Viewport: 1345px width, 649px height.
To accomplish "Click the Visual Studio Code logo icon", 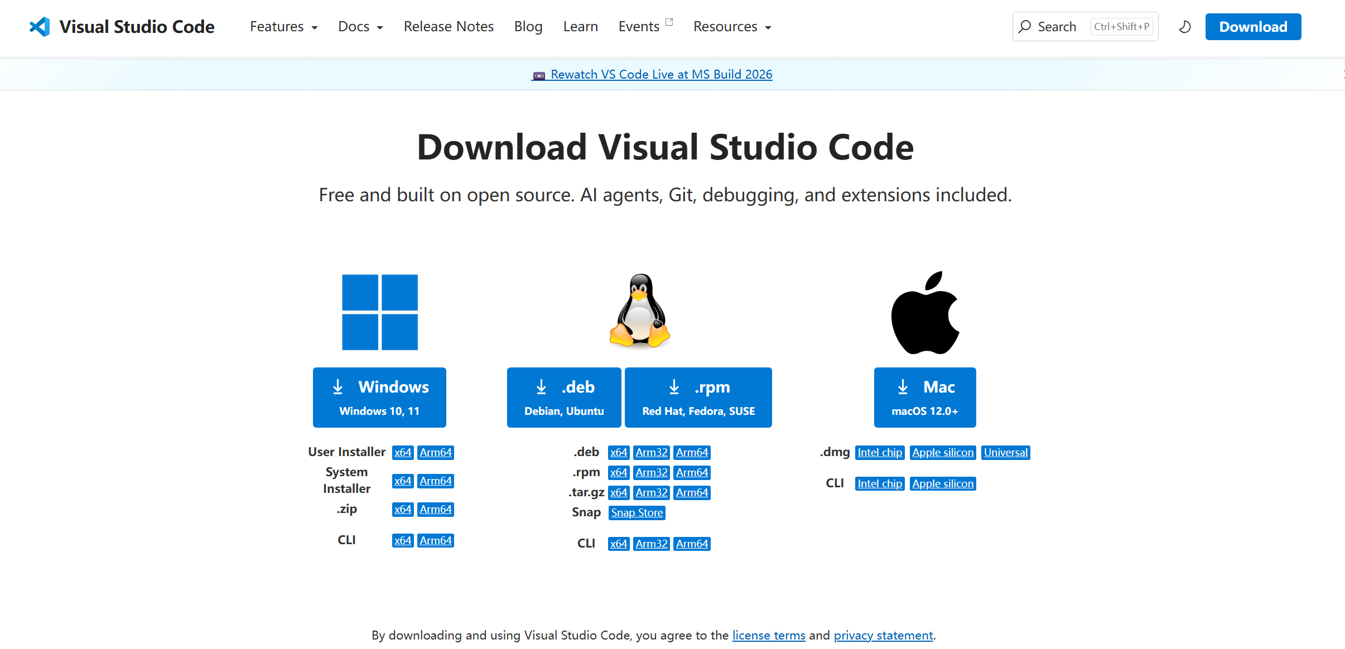I will coord(40,27).
